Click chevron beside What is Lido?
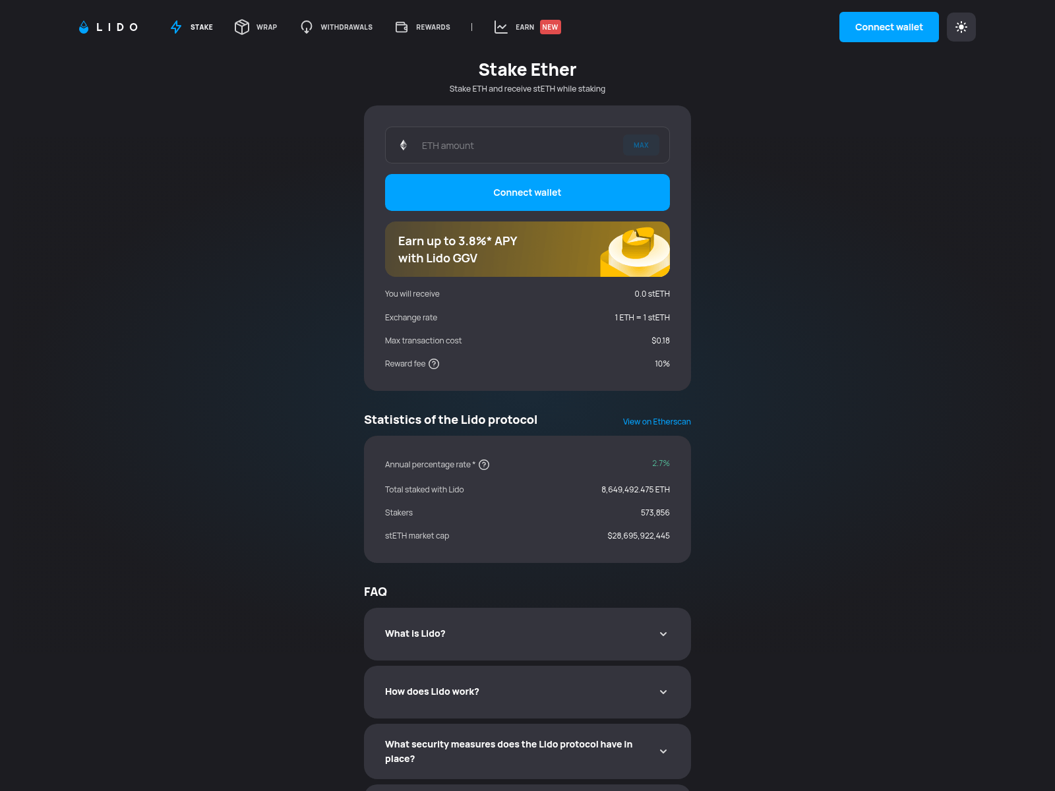This screenshot has width=1055, height=791. tap(663, 634)
